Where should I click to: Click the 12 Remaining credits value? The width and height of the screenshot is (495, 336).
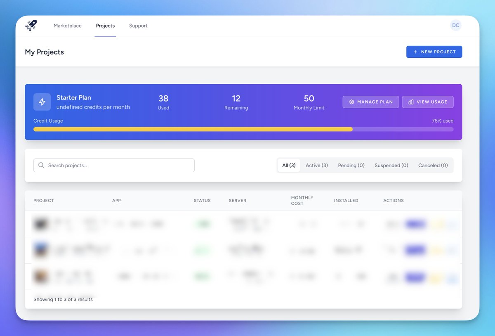pyautogui.click(x=236, y=98)
